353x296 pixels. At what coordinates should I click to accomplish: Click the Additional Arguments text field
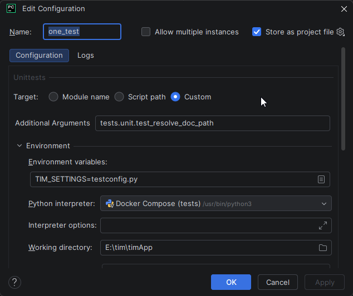pos(213,123)
